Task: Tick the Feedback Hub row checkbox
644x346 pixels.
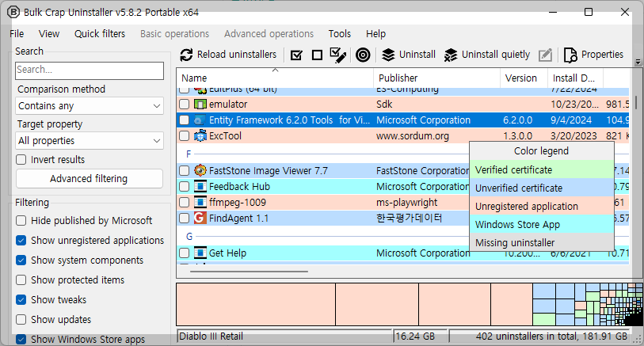Action: 185,186
